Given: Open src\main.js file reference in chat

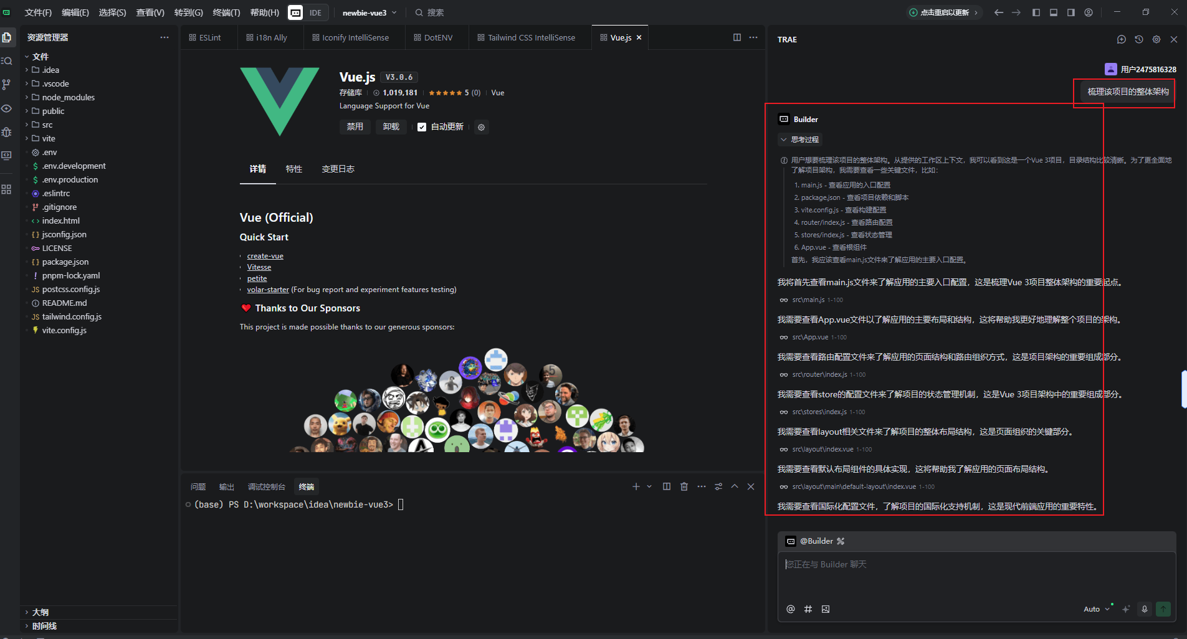Looking at the screenshot, I should point(811,300).
